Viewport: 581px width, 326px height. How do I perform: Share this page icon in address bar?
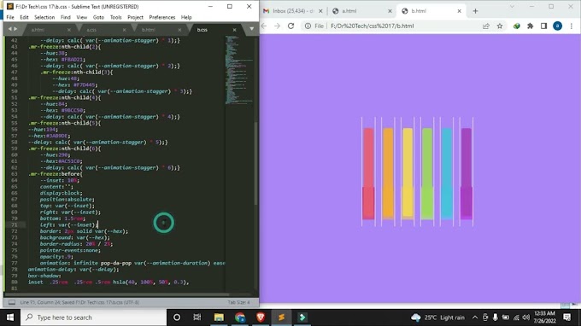486,26
